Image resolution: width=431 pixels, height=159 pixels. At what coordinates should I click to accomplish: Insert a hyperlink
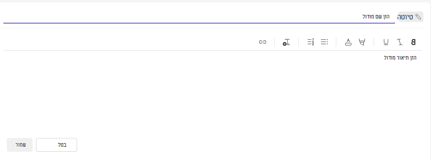(263, 42)
